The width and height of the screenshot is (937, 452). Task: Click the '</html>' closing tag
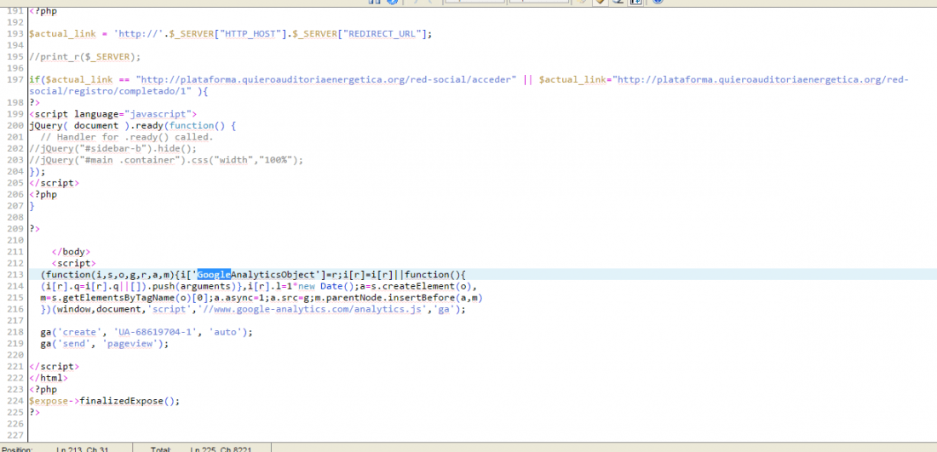pos(49,378)
